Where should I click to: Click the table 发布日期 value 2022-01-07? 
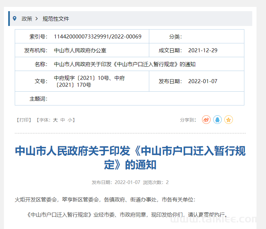click(202, 81)
